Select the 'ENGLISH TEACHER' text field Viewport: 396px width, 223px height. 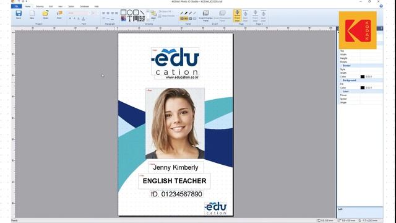174,181
